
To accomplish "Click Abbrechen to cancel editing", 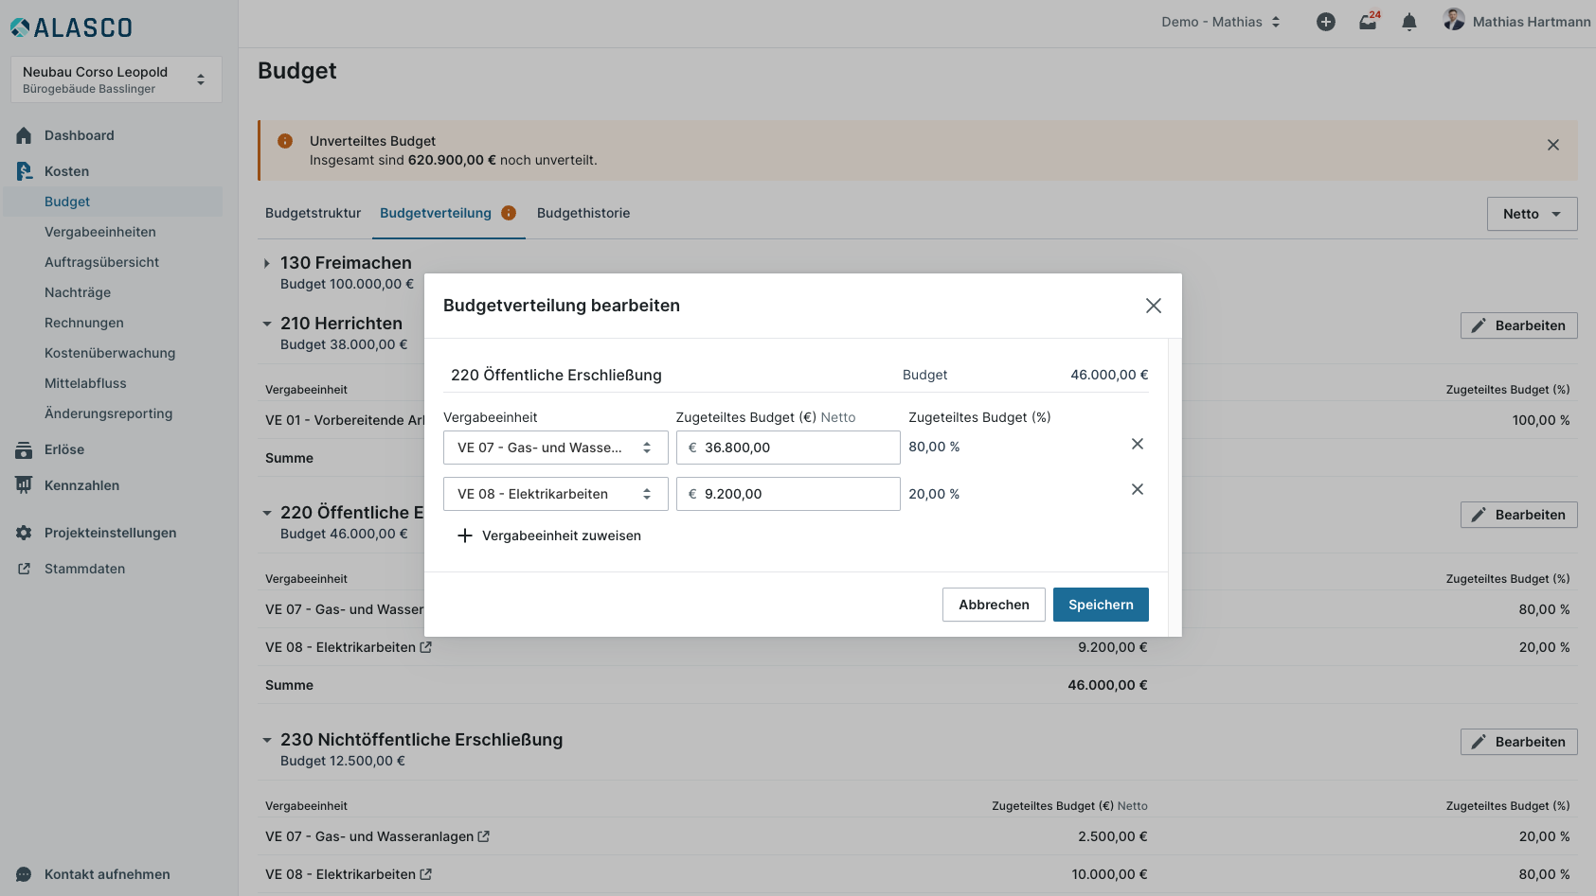I will [993, 605].
